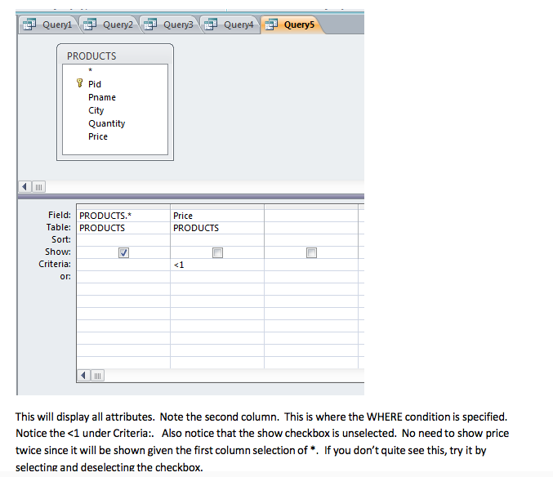Click table pane horizontal scrollbar thumb
Viewport: 553px width, 477px height.
tap(38, 186)
